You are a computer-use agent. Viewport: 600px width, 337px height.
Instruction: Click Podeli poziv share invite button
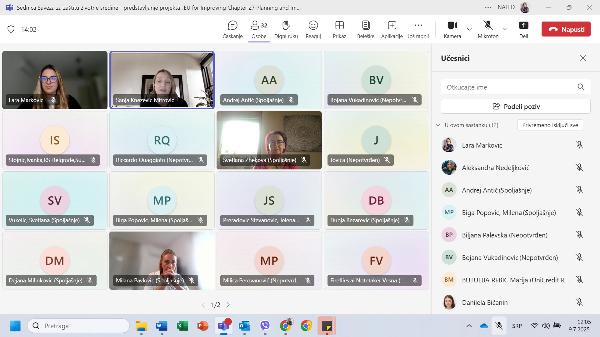pos(516,106)
